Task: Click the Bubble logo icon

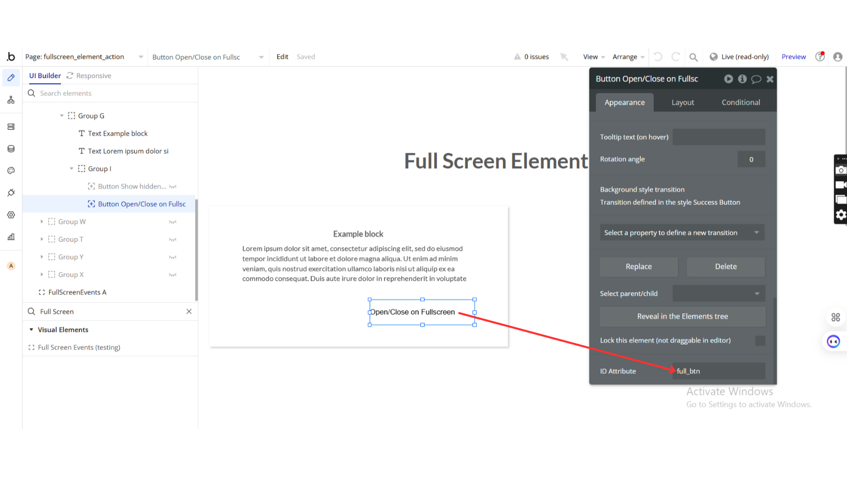Action: click(x=11, y=57)
